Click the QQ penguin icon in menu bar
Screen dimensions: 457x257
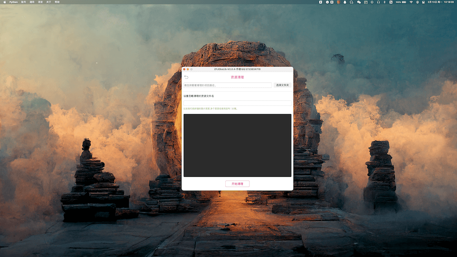(x=345, y=2)
